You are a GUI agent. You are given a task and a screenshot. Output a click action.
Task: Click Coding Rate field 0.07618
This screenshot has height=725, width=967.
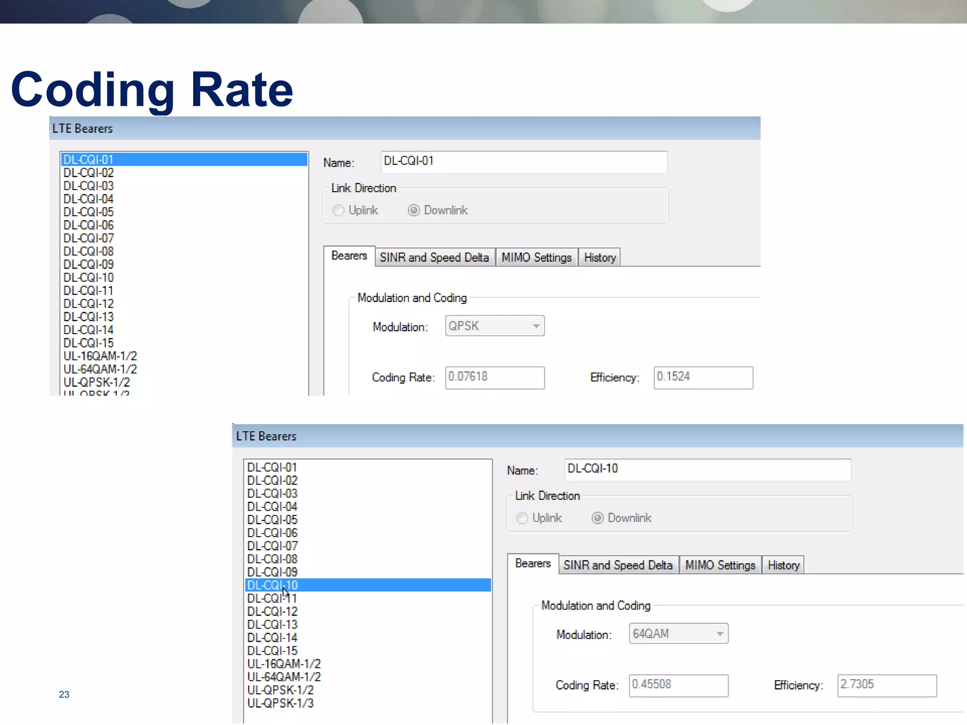tap(495, 378)
